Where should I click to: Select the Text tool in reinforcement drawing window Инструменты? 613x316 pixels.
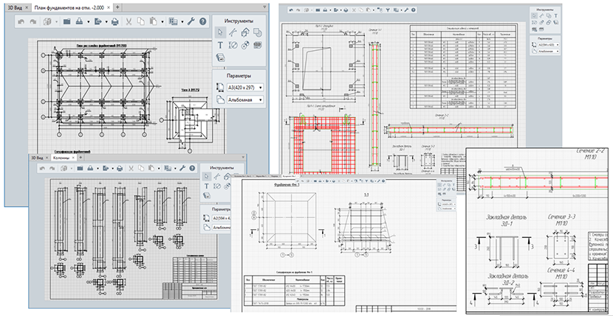pos(555,16)
